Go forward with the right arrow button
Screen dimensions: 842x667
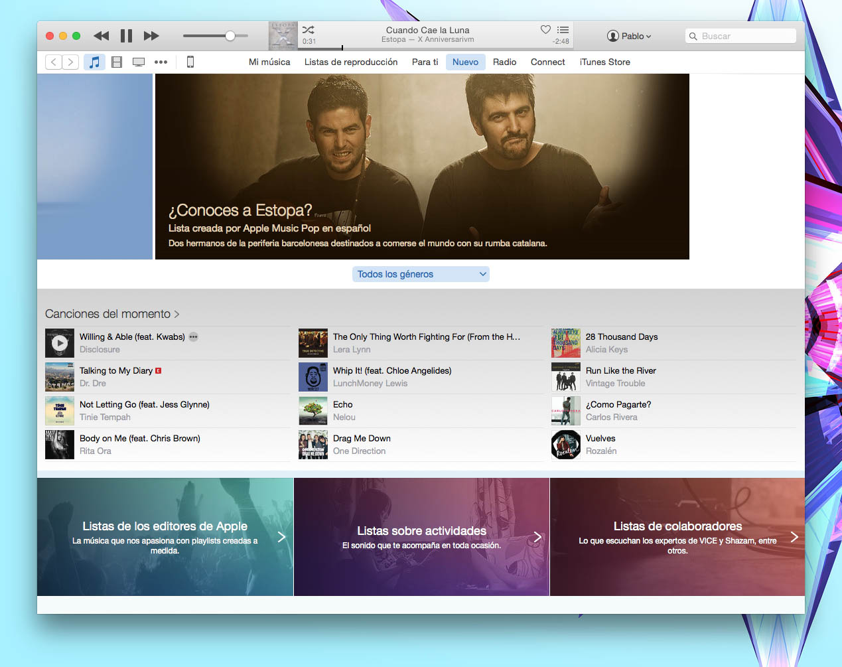[x=70, y=62]
